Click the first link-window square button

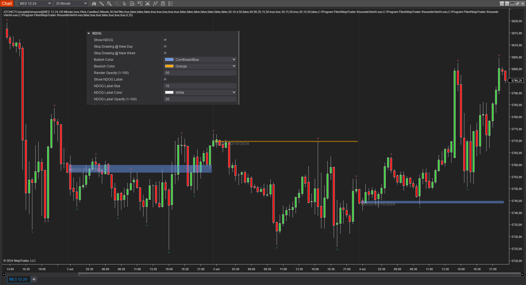tap(502, 4)
